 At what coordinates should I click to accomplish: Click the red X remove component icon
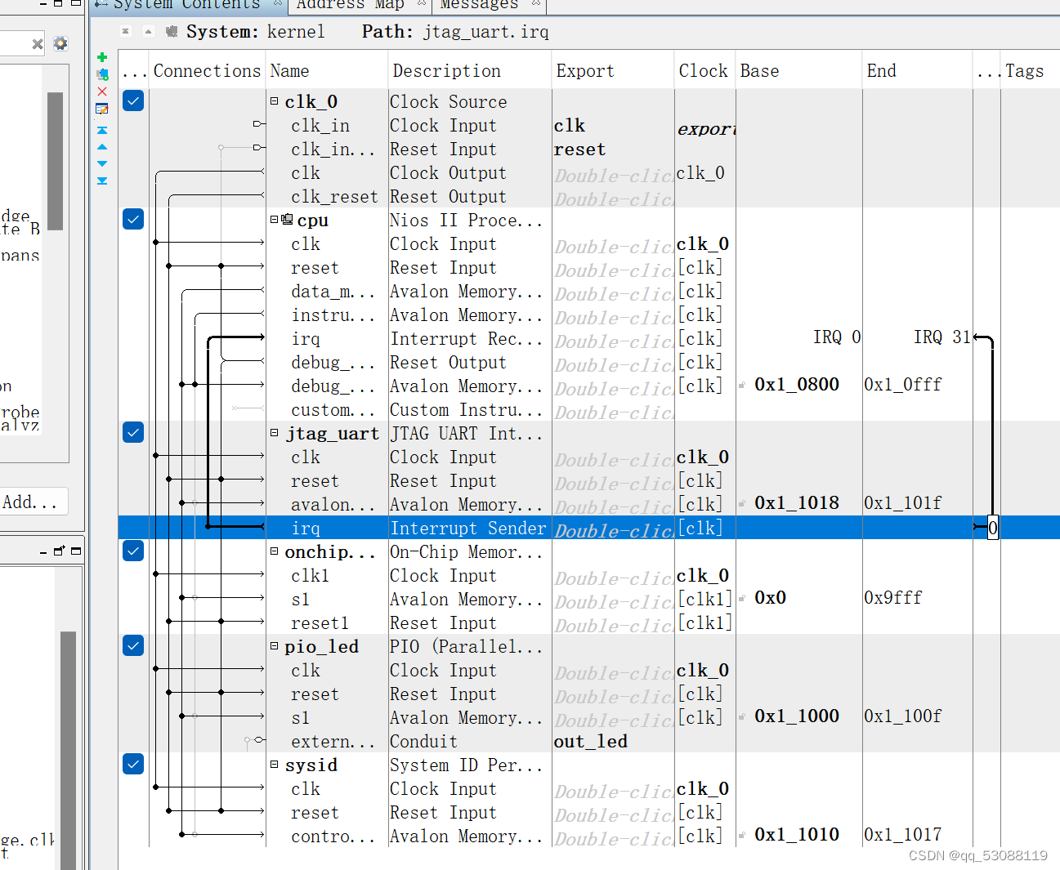(102, 91)
